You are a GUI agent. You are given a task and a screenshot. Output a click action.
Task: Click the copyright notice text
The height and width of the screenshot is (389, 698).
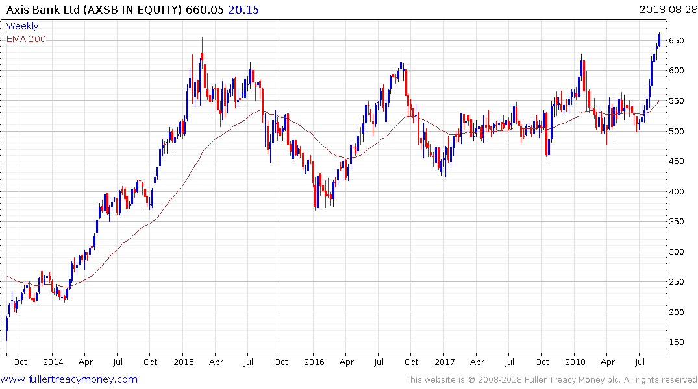(x=551, y=380)
